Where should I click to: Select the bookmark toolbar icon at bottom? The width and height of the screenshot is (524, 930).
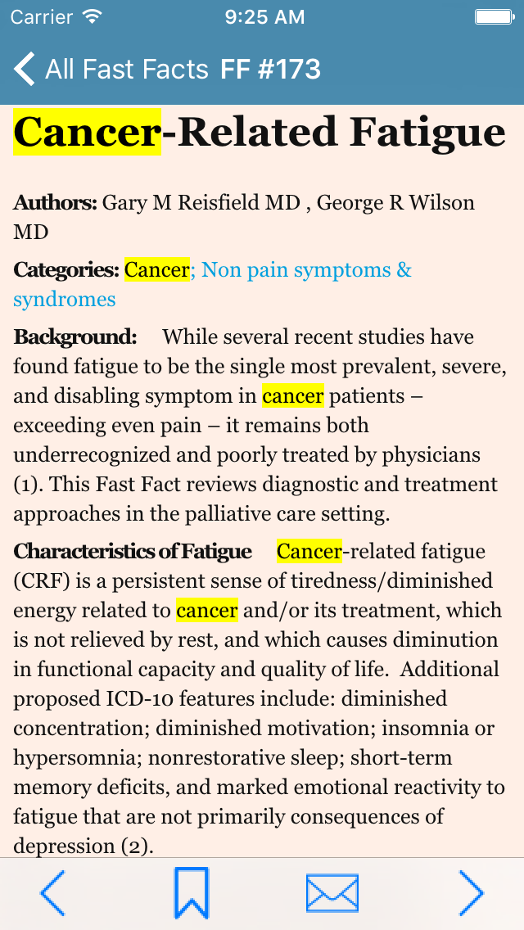(192, 892)
